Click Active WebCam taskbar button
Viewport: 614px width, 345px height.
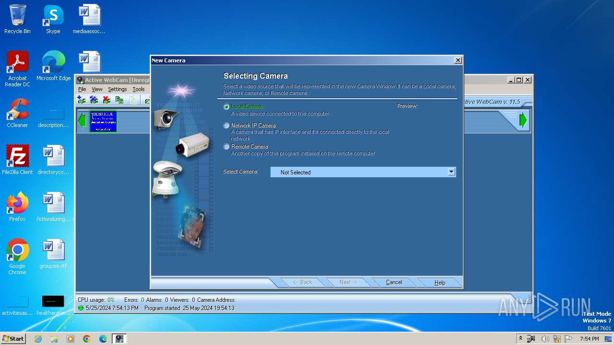(119, 339)
